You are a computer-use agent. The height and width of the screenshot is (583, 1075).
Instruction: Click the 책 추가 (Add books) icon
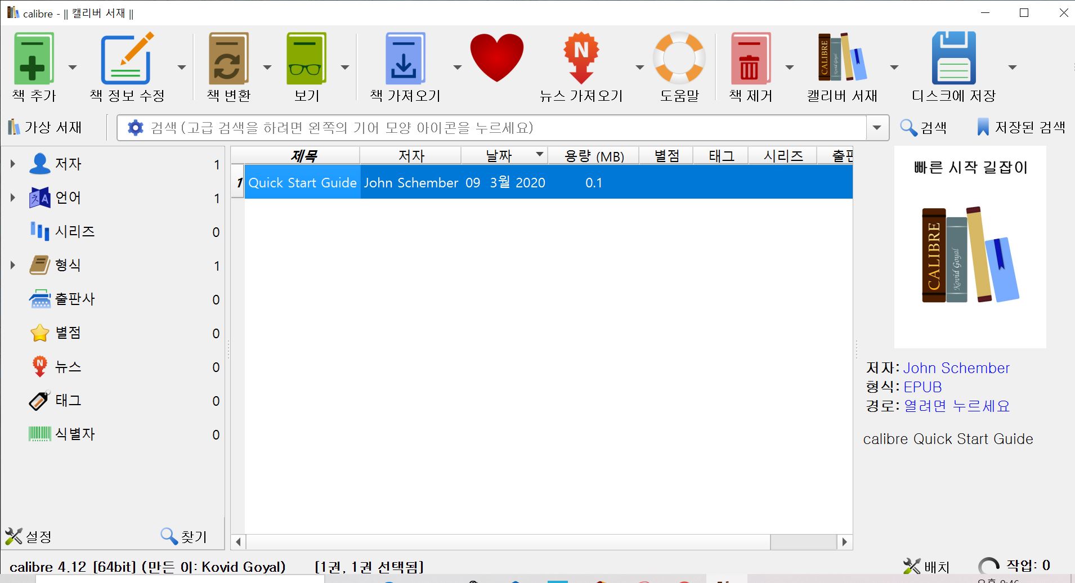pos(34,59)
